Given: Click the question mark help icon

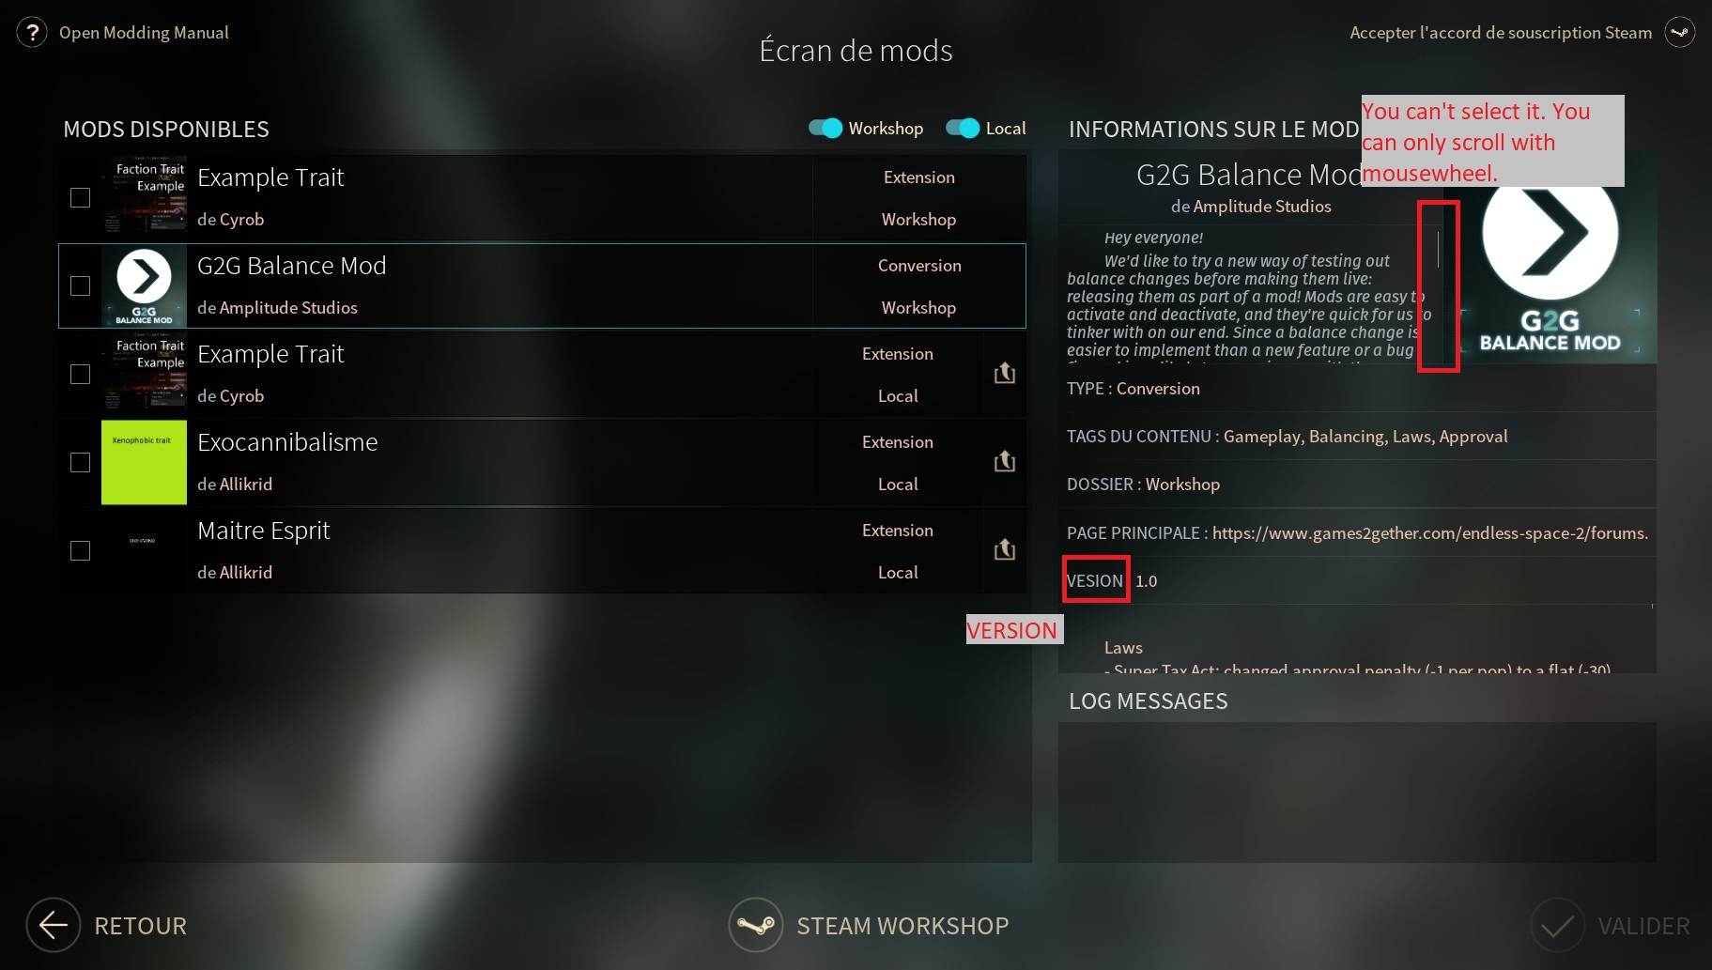Looking at the screenshot, I should [32, 33].
